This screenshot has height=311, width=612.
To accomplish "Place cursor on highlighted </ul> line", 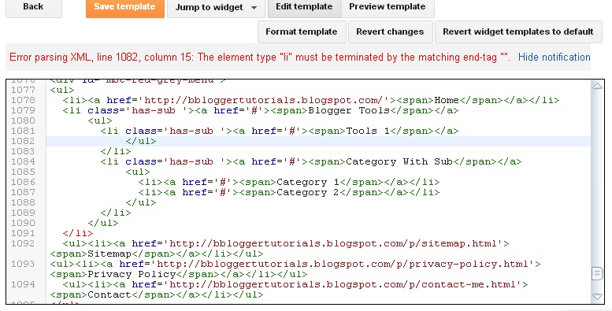I will (x=140, y=141).
